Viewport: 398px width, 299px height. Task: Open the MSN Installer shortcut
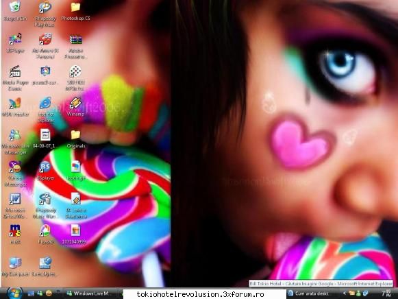15,107
